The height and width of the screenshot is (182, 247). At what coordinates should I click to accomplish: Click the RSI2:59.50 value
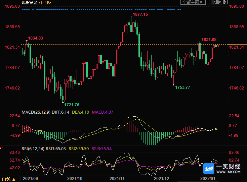point(79,149)
